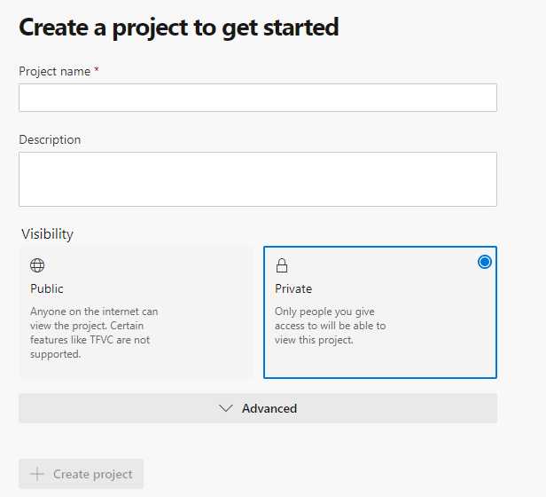
Task: Click the "Create a project to get started" heading
Action: coord(179,27)
